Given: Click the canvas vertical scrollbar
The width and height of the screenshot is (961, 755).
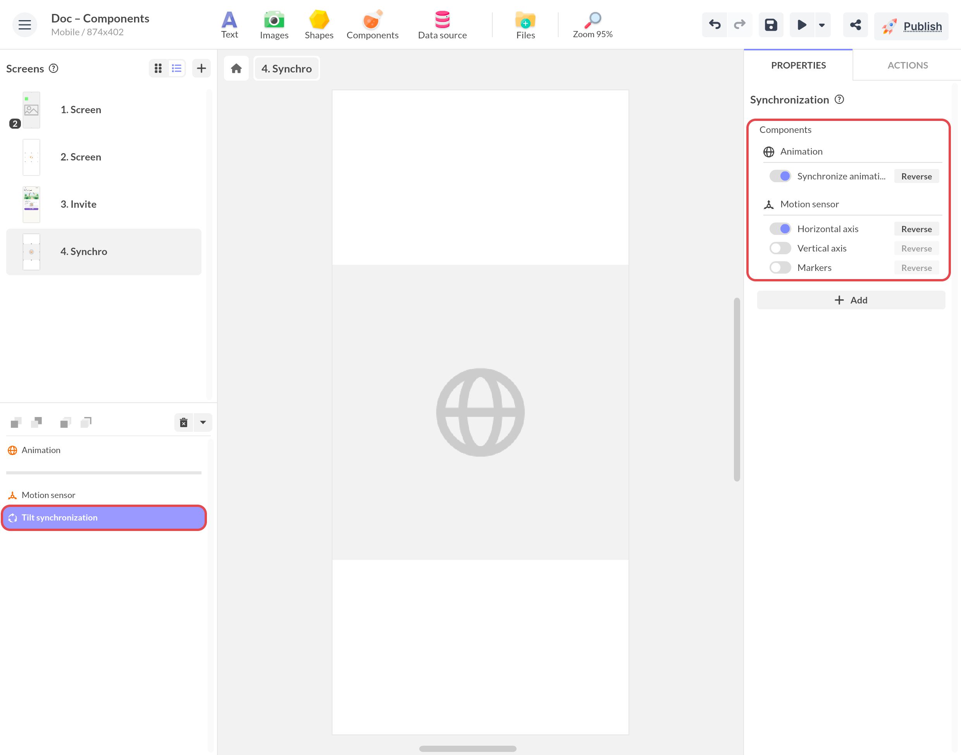Looking at the screenshot, I should [737, 390].
